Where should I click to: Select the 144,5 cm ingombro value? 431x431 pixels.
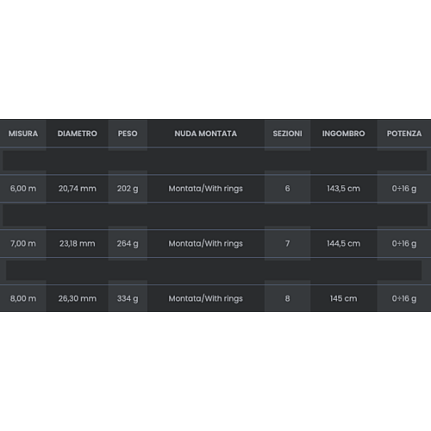(344, 244)
